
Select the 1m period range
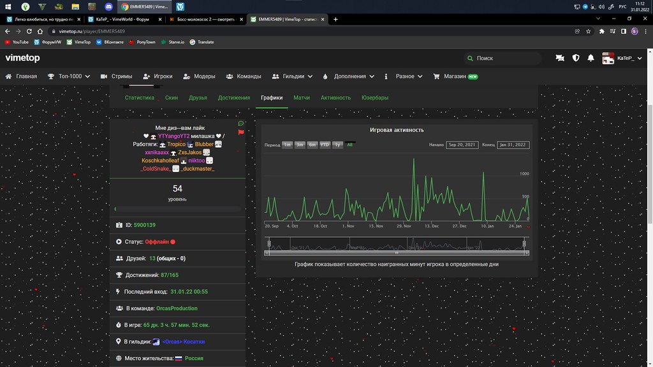287,145
